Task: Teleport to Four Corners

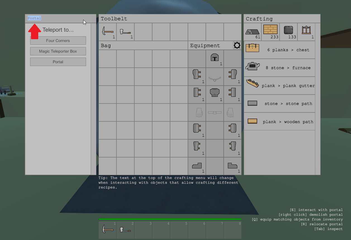Action: (58, 41)
